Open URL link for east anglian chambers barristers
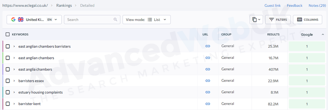The image size is (328, 110). [x=208, y=46]
